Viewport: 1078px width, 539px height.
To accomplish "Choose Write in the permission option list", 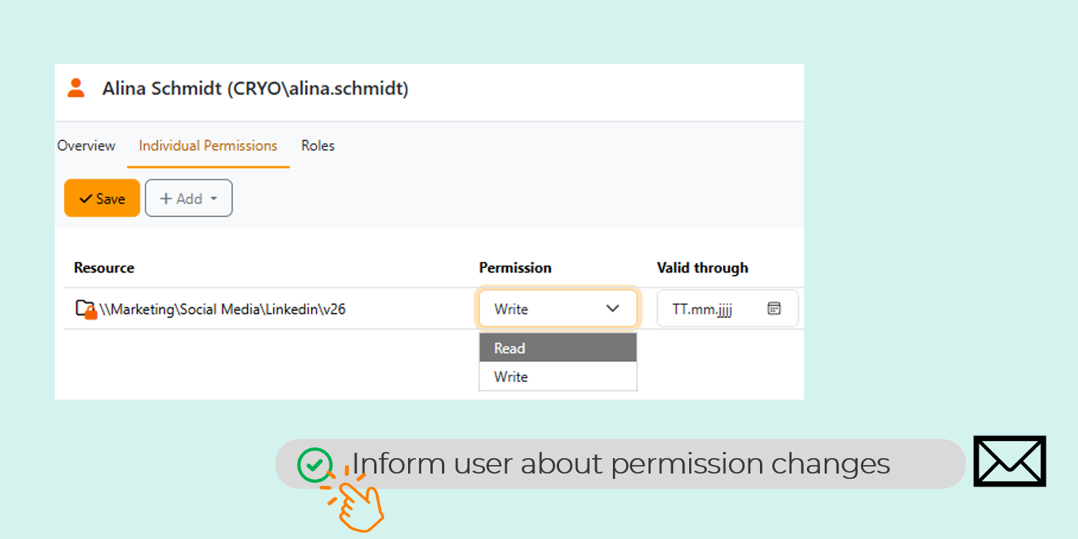I will click(557, 377).
